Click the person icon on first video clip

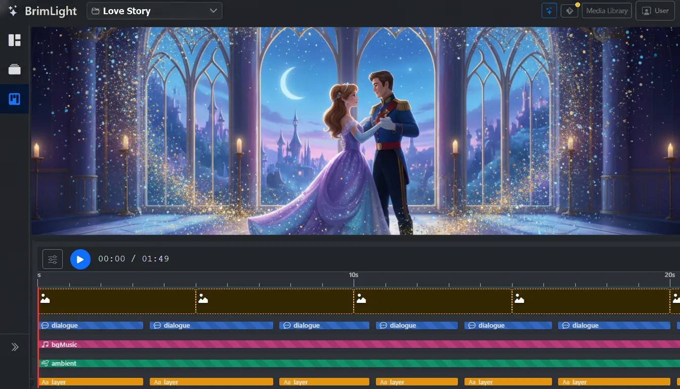(45, 299)
